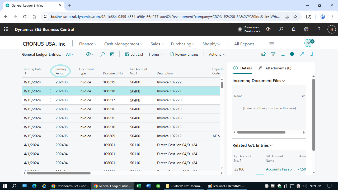
Task: Click the Share icon
Action: 263,54
